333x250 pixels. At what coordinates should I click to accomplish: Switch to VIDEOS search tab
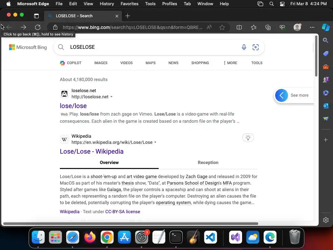pos(127,63)
